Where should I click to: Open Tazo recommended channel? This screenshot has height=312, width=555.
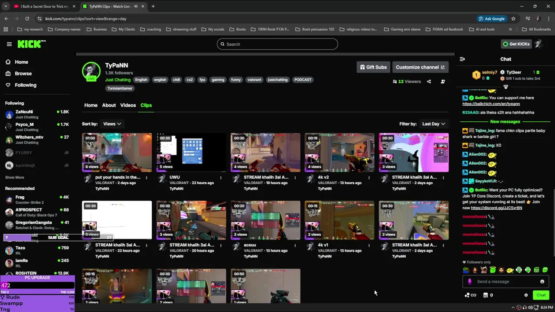click(37, 250)
